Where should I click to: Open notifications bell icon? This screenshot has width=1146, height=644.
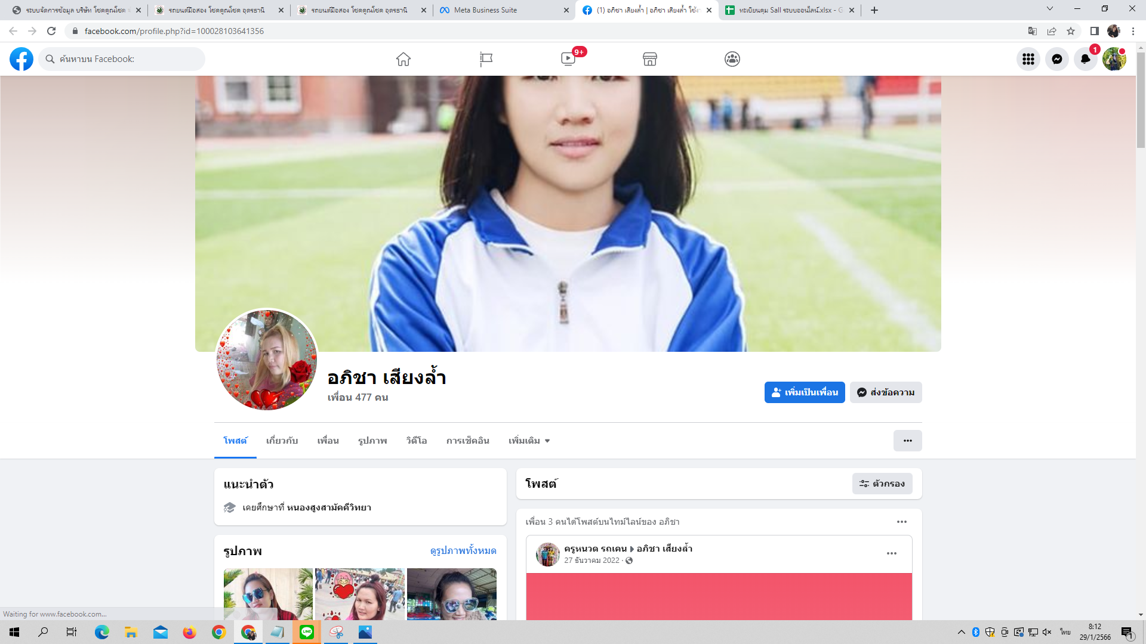click(1085, 59)
